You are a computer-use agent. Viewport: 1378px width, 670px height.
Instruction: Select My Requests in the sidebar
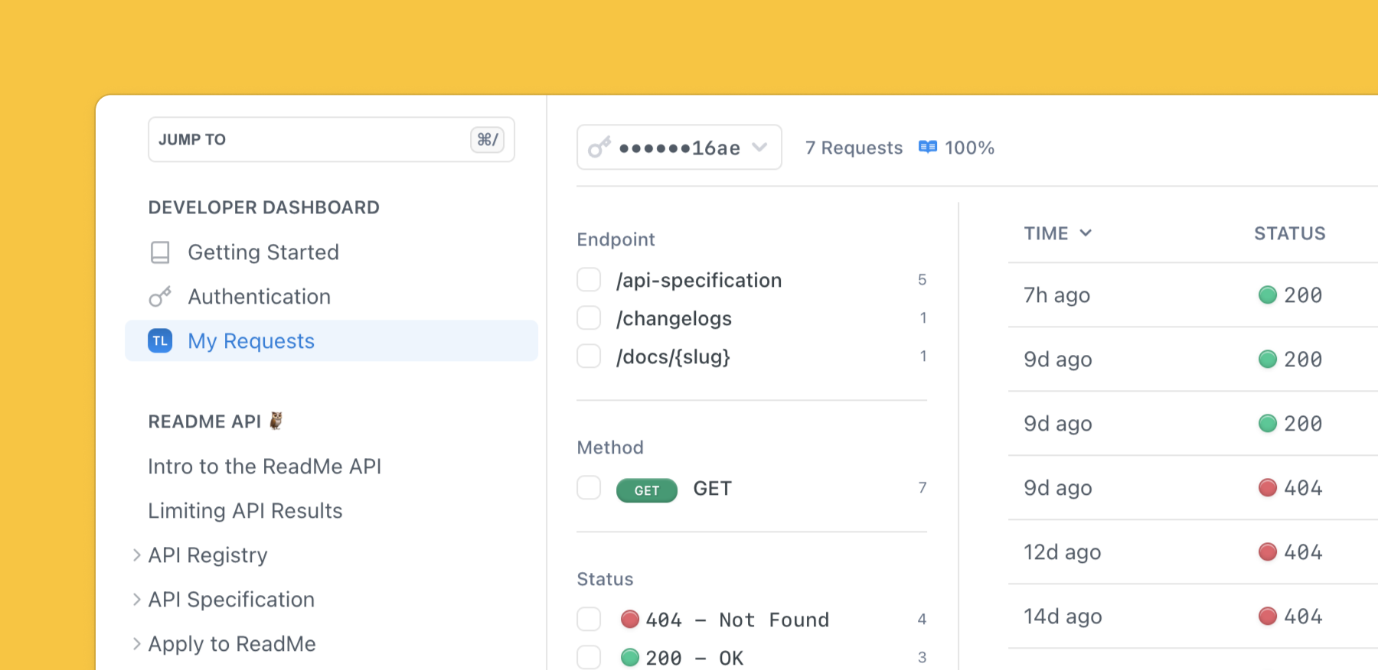[331, 340]
